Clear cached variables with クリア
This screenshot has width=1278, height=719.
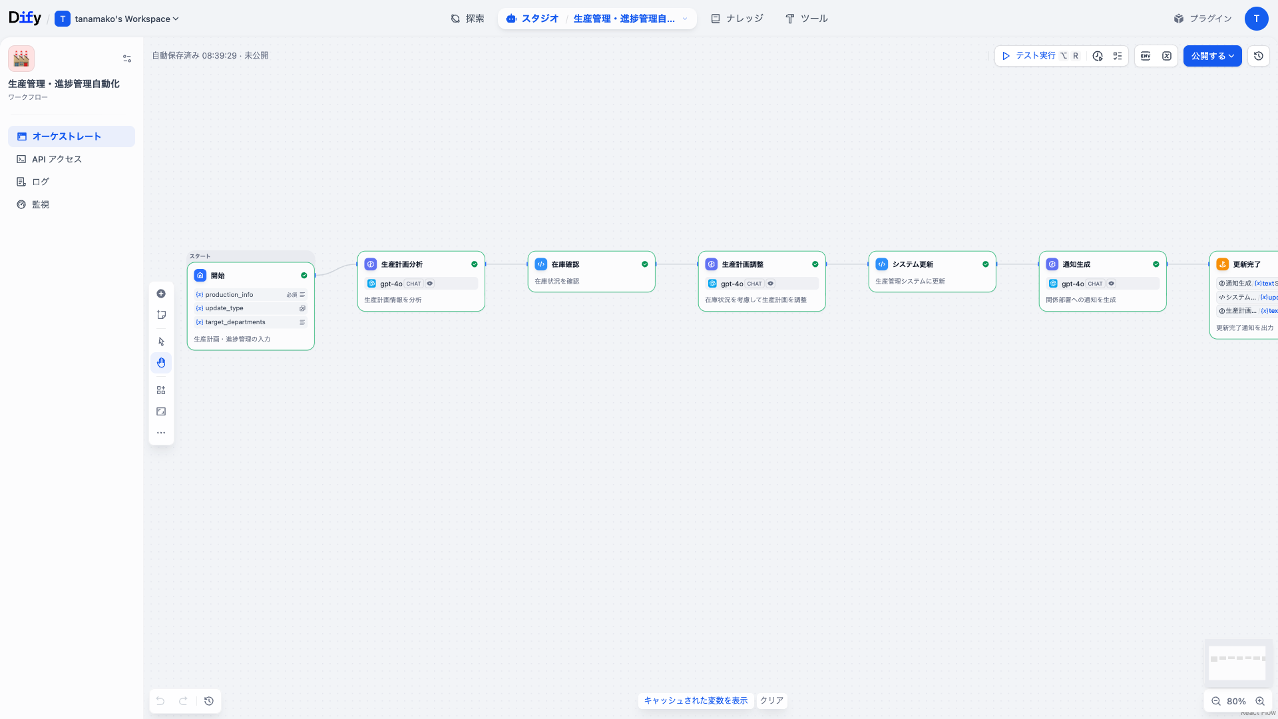point(771,700)
